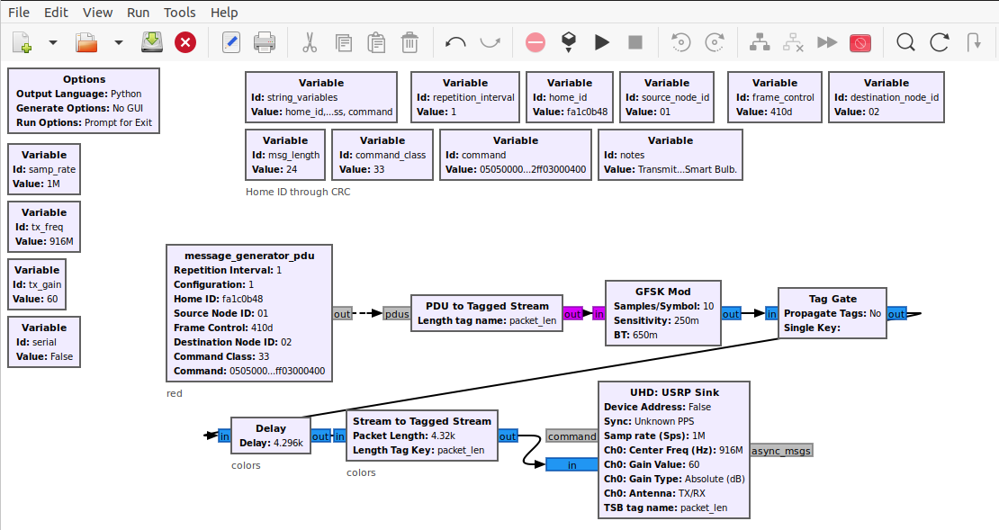Click message_generator_pdu's out port
Image resolution: width=999 pixels, height=530 pixels.
342,313
